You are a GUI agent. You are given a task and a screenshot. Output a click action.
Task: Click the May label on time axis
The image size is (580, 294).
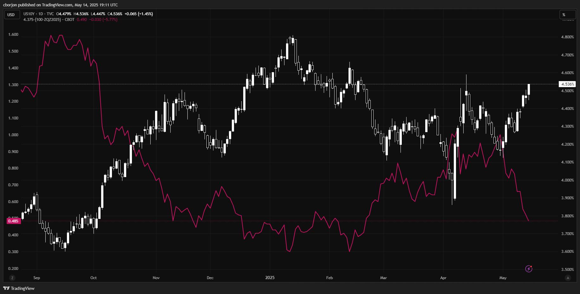pos(503,278)
